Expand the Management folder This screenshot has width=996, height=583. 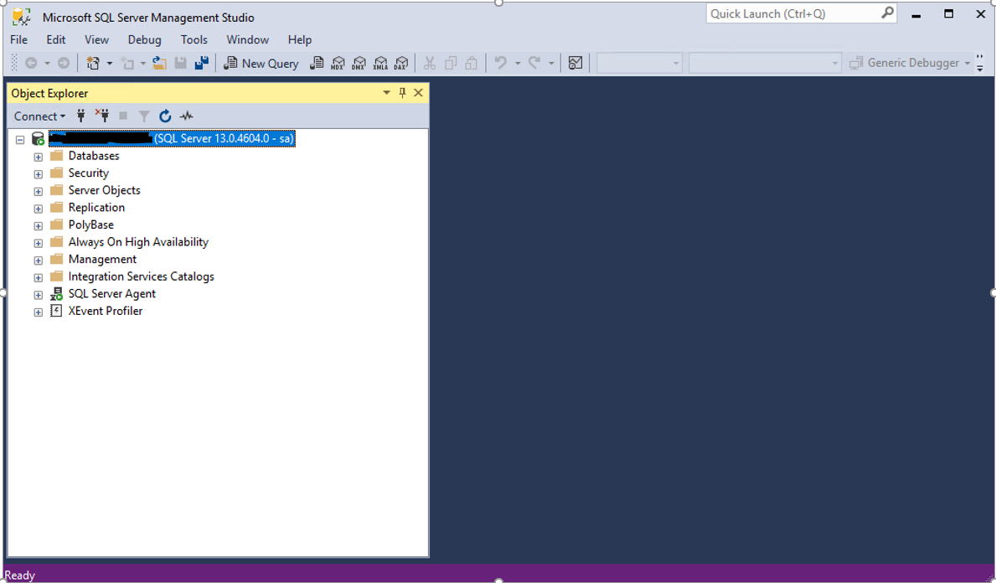pyautogui.click(x=38, y=261)
